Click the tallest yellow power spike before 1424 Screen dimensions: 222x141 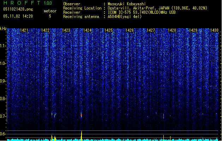point(82,136)
